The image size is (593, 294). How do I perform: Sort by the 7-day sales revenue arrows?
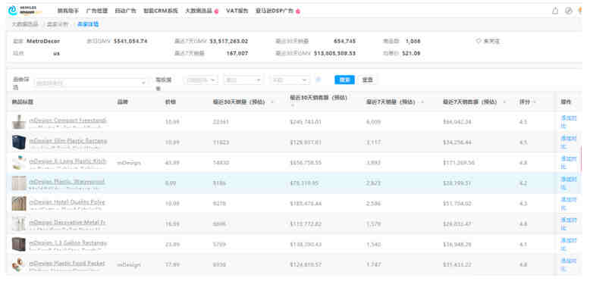[504, 102]
